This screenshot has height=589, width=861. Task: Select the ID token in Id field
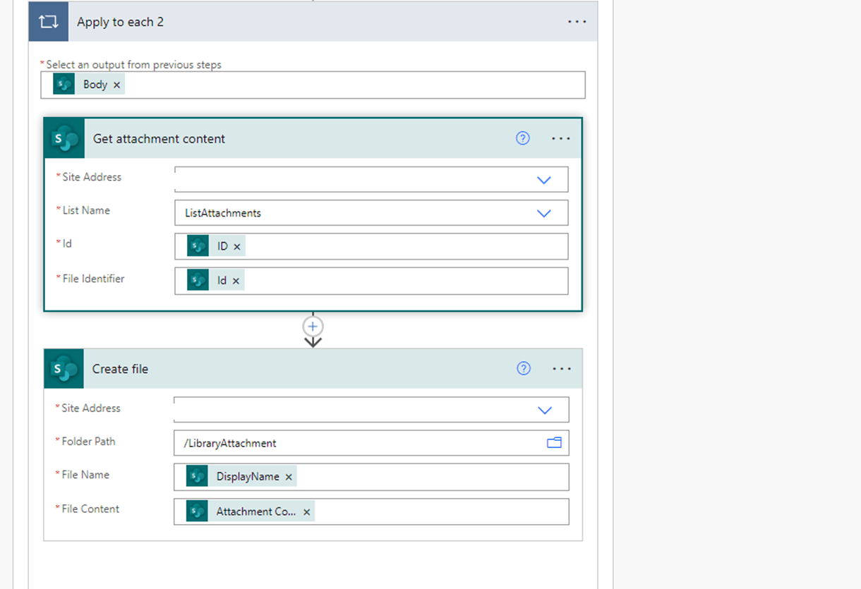[x=216, y=246]
